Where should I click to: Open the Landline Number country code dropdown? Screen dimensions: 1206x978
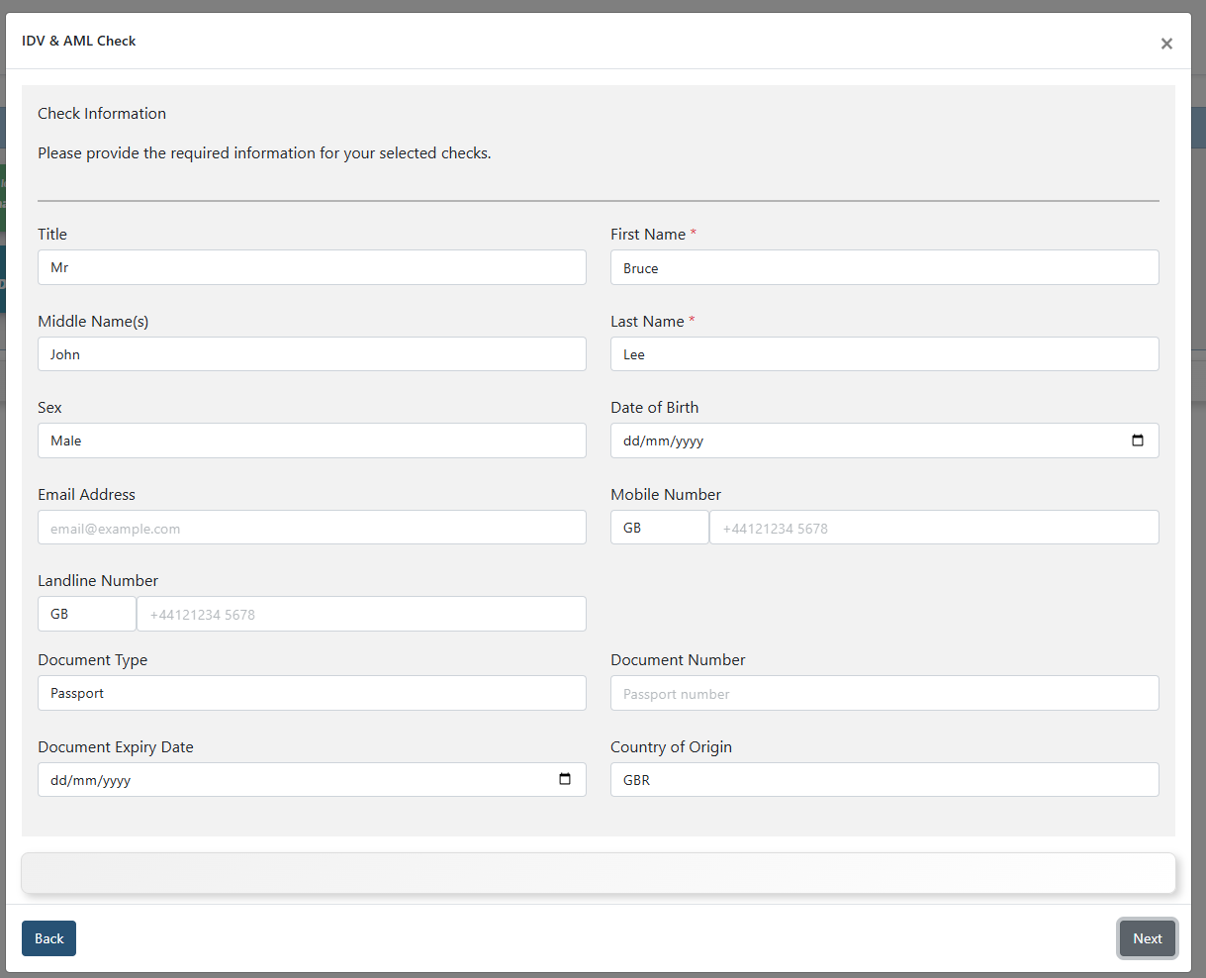[87, 614]
